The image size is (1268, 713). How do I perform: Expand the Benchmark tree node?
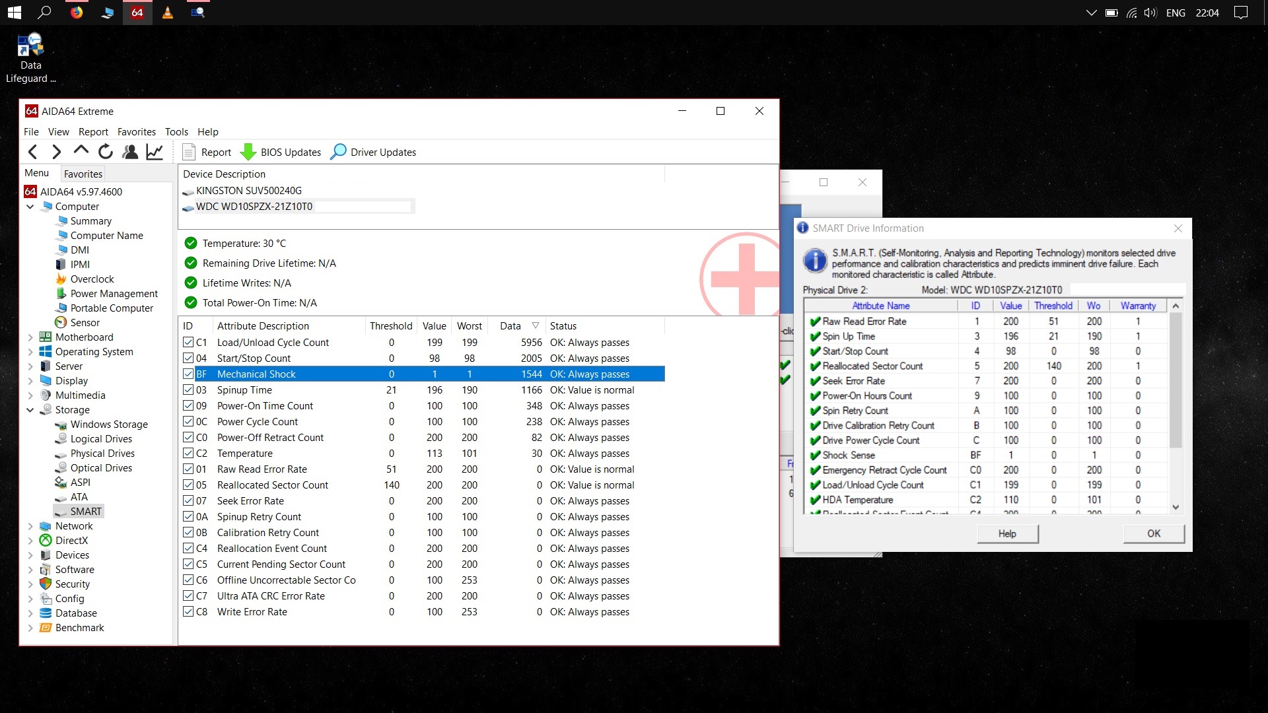(x=30, y=627)
